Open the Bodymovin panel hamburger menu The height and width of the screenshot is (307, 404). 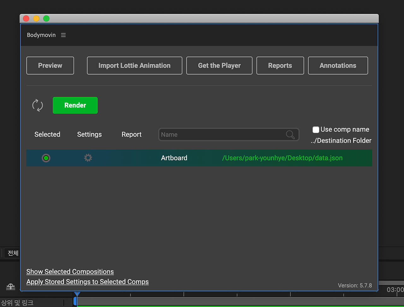pyautogui.click(x=63, y=35)
